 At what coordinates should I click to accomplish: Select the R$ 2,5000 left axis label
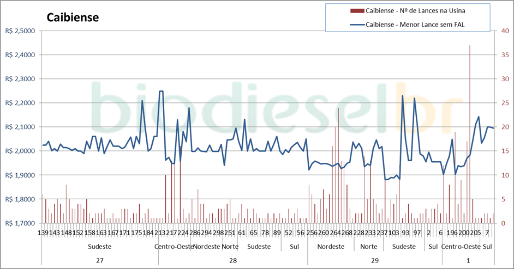20,31
